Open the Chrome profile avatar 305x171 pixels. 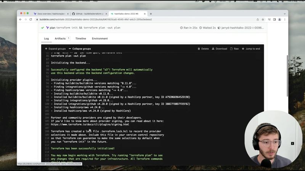click(279, 19)
